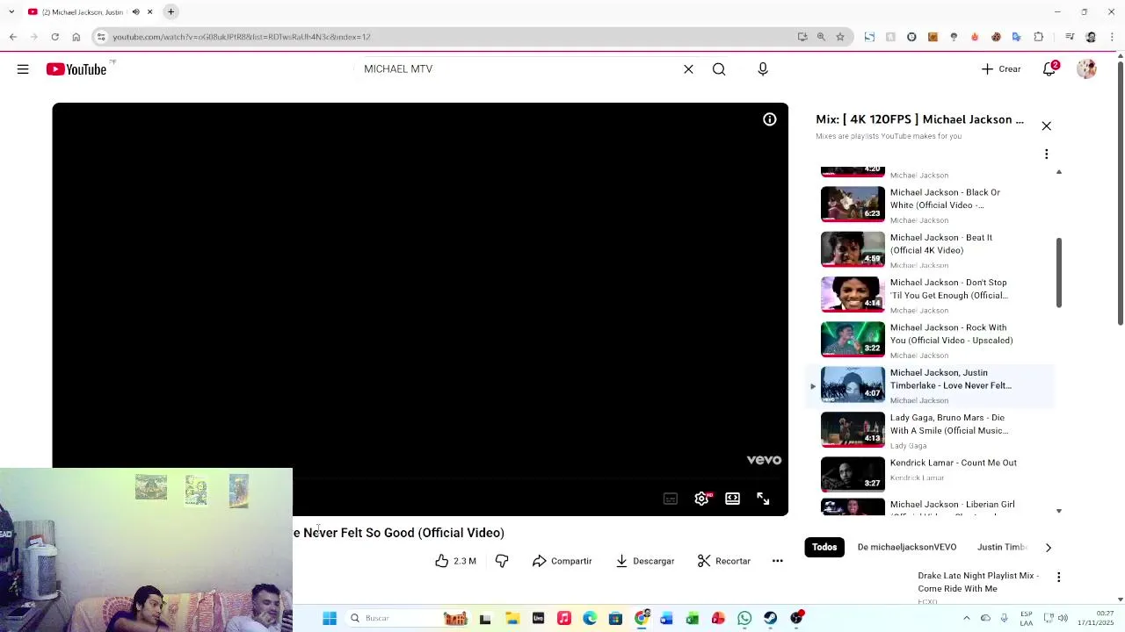Select the current Love Never Felt entry
Image resolution: width=1125 pixels, height=632 pixels.
[932, 385]
